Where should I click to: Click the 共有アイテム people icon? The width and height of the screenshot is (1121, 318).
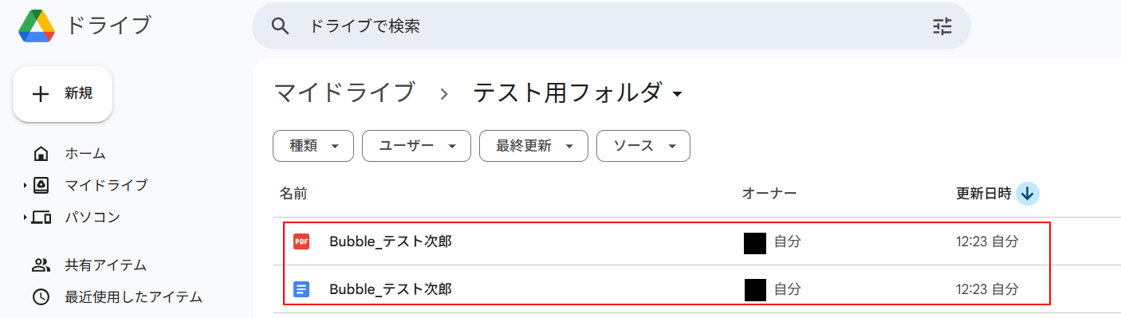click(41, 265)
